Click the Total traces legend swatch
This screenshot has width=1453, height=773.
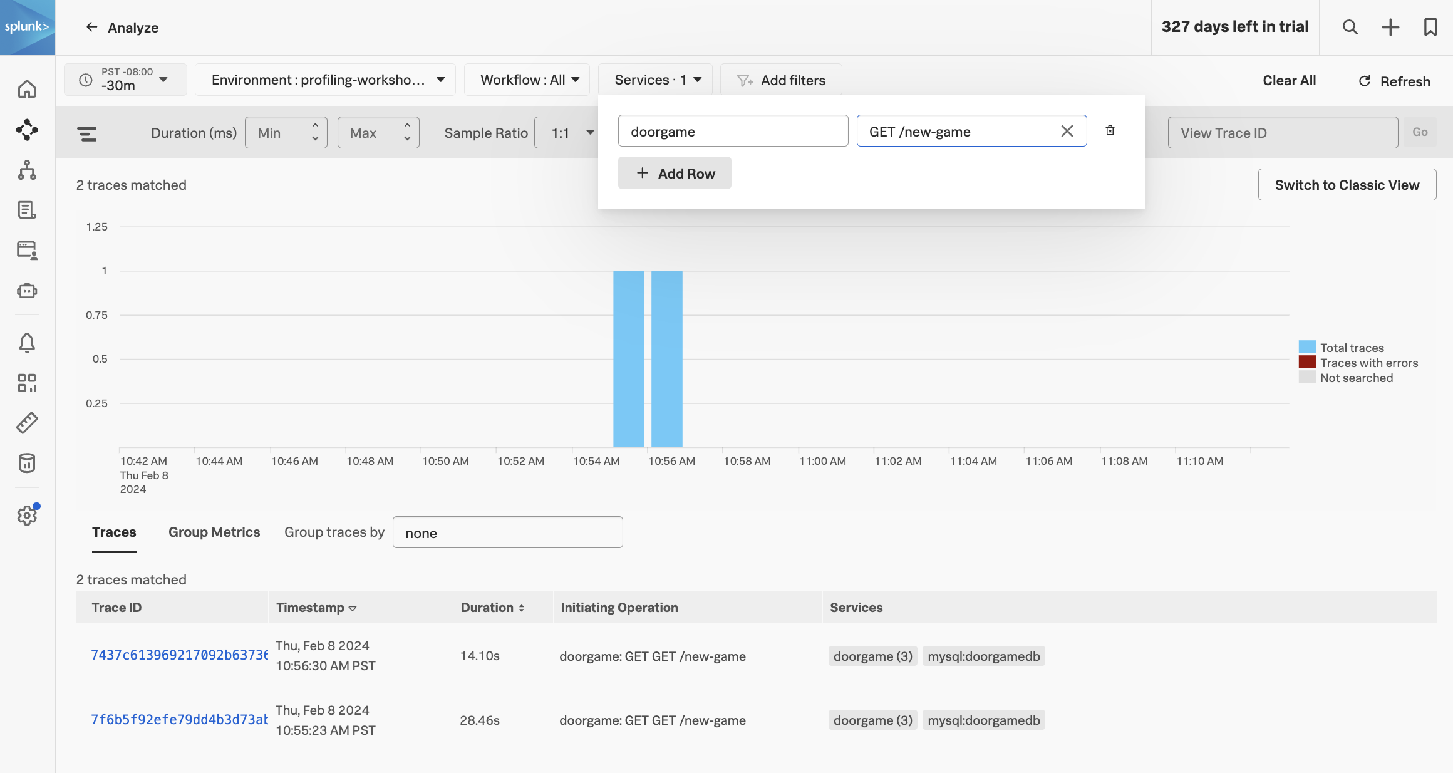1307,347
